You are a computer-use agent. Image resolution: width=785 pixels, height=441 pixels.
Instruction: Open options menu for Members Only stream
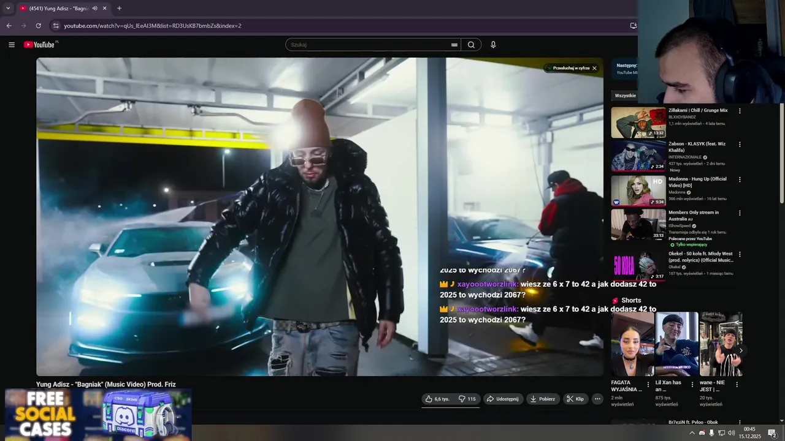740,213
